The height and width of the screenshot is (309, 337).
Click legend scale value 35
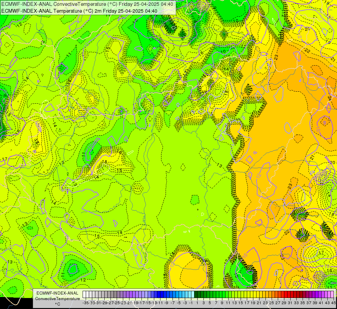pos(303,303)
